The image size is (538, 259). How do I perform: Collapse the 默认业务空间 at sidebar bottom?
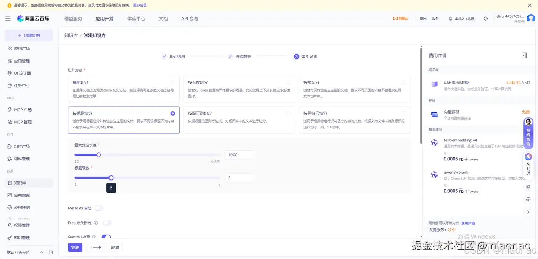click(41, 253)
